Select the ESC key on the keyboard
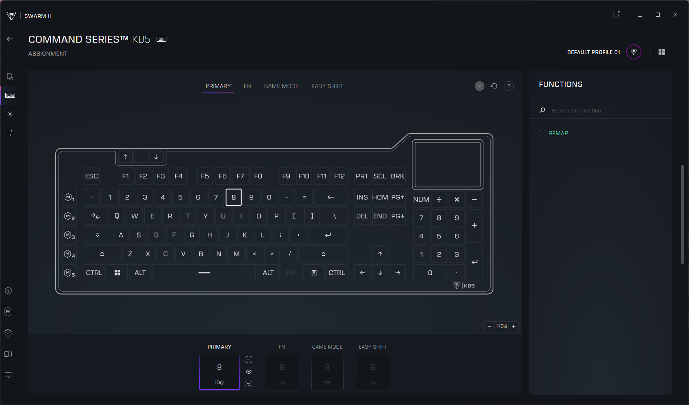The height and width of the screenshot is (405, 689). point(92,176)
